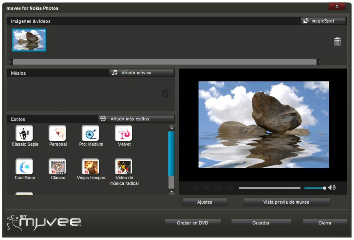354x240 pixels.
Task: Step back one frame in preview
Action: tap(218, 187)
